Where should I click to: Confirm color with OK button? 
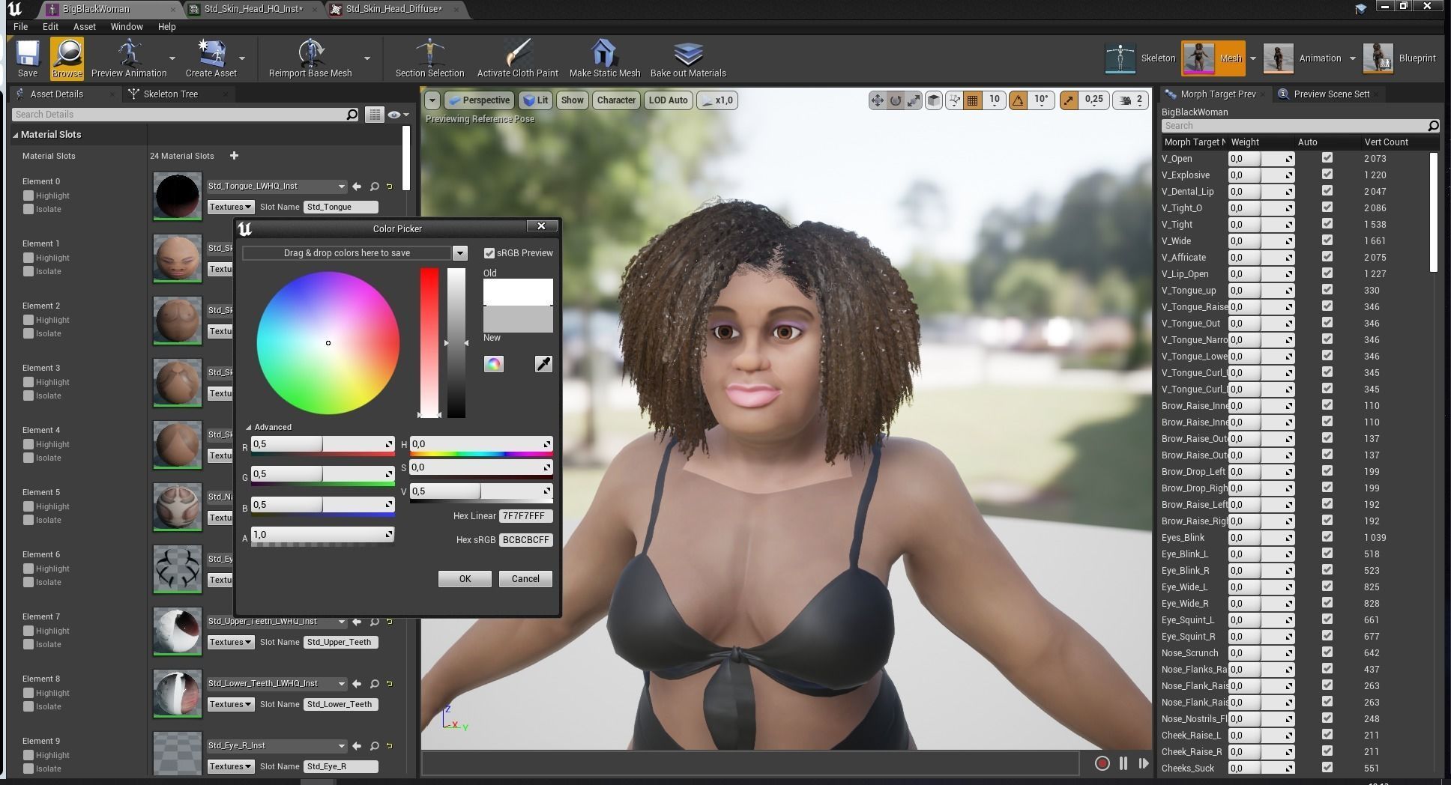[465, 579]
